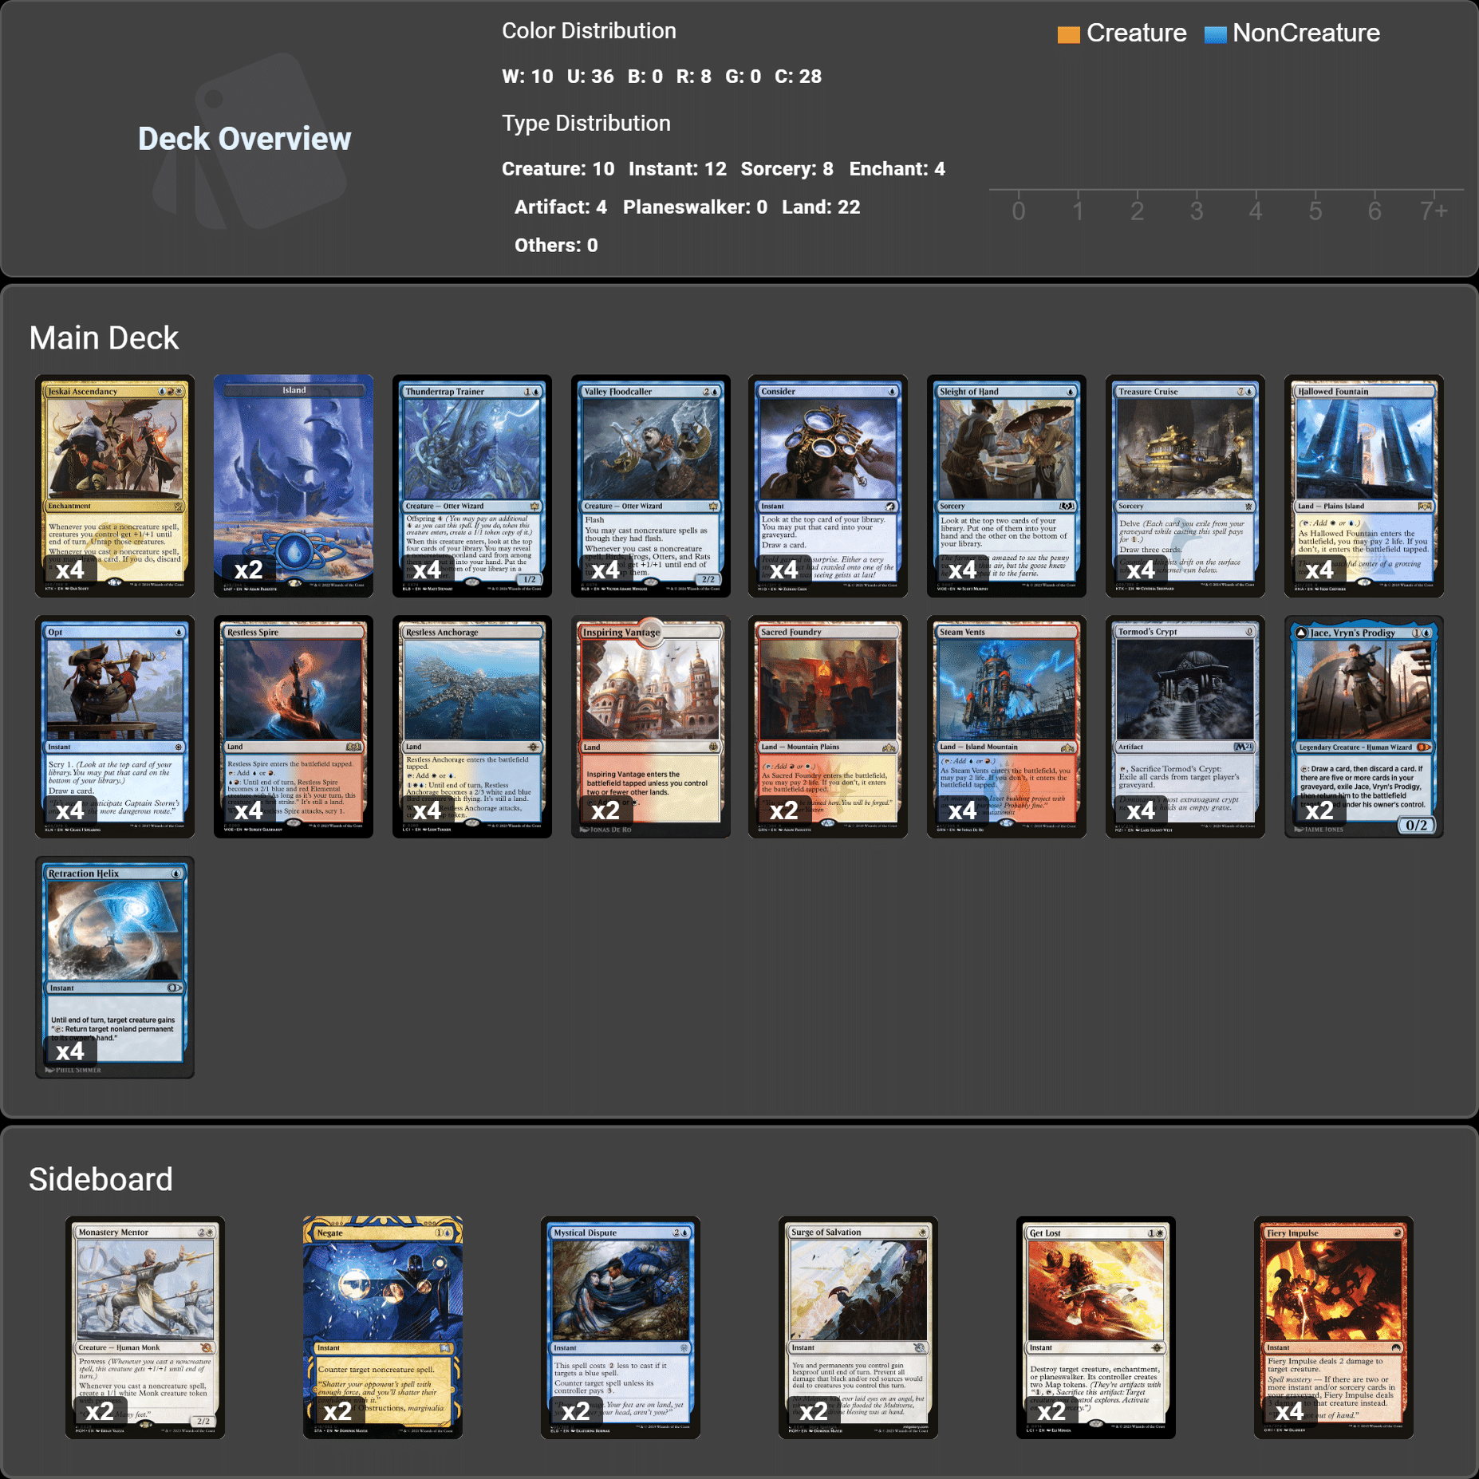View the Inspiring Vantage card
The height and width of the screenshot is (1479, 1479).
651,727
